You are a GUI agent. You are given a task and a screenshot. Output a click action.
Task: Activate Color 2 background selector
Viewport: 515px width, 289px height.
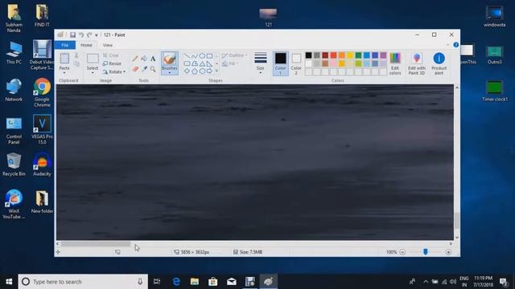[296, 63]
